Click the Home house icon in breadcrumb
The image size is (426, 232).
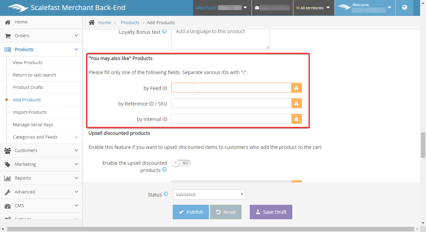(92, 22)
